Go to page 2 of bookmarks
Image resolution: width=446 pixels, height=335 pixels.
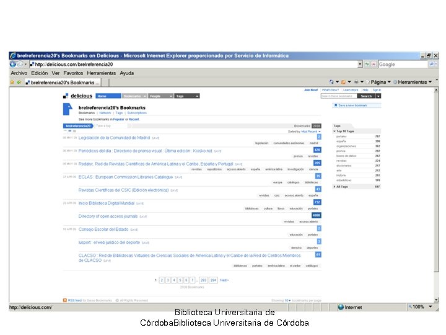(x=162, y=280)
